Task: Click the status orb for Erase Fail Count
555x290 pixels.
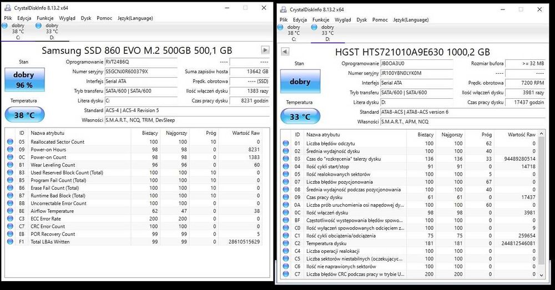Action: (10, 188)
